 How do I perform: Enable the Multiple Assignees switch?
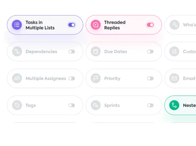click(x=71, y=78)
